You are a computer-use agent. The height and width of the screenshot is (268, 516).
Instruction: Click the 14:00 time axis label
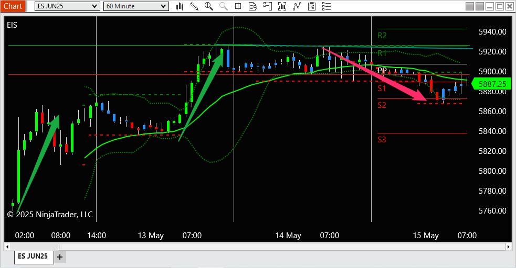pyautogui.click(x=97, y=236)
